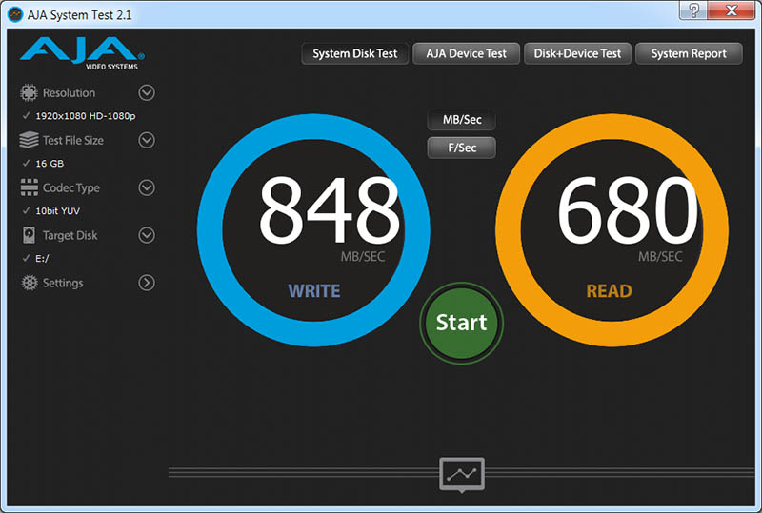Open the System Report tab
This screenshot has width=762, height=513.
click(x=689, y=53)
